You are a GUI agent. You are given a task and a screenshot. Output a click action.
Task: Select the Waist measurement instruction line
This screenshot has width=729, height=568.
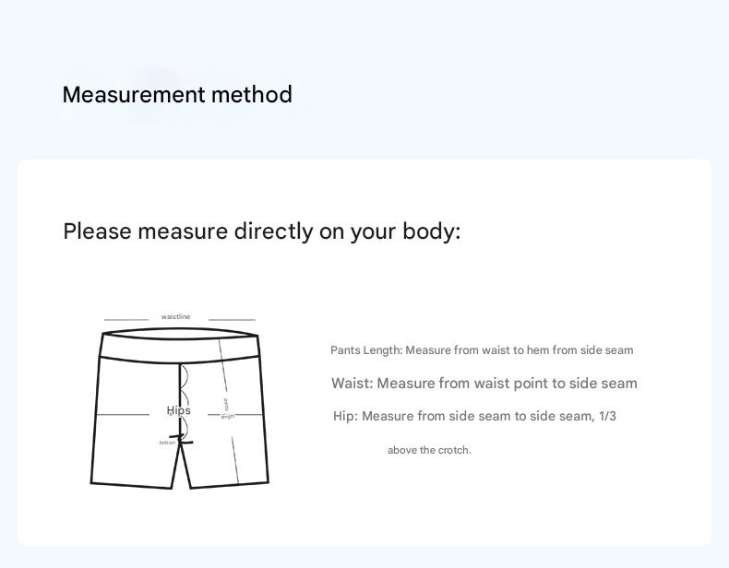pyautogui.click(x=484, y=384)
